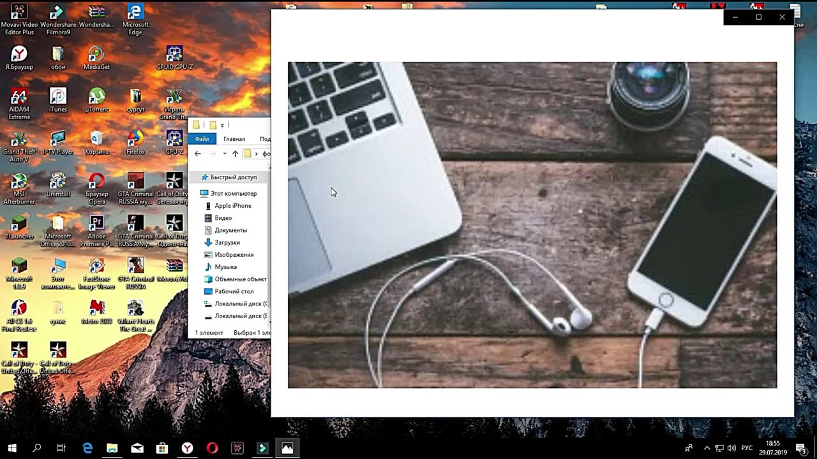Select the TLauncher desktop icon
Image resolution: width=817 pixels, height=459 pixels.
pyautogui.click(x=19, y=228)
